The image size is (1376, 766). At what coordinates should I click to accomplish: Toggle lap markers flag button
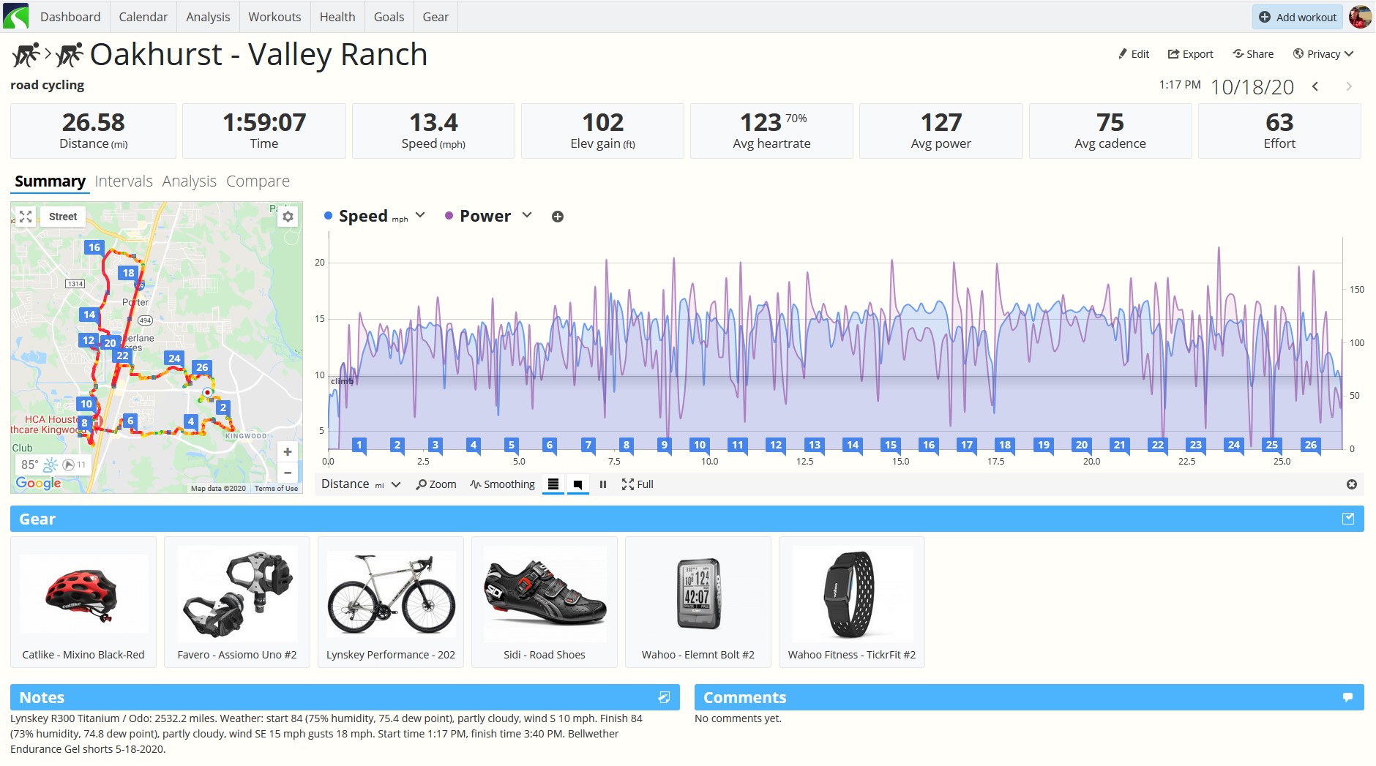click(x=577, y=484)
